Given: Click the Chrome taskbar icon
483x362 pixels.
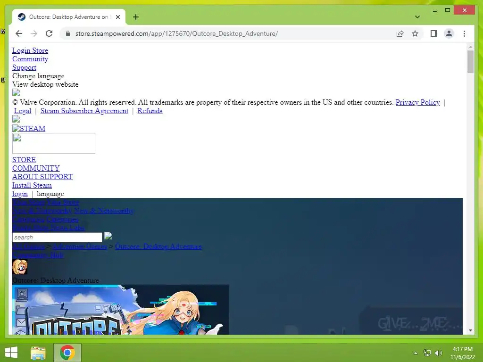Looking at the screenshot, I should coord(67,353).
